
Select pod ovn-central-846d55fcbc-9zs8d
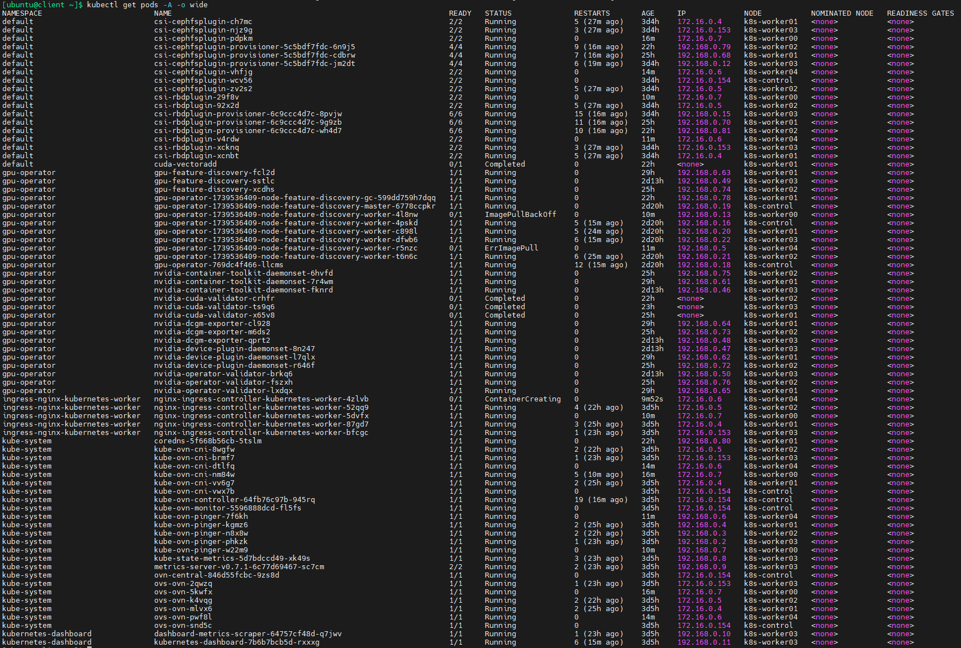coord(216,575)
